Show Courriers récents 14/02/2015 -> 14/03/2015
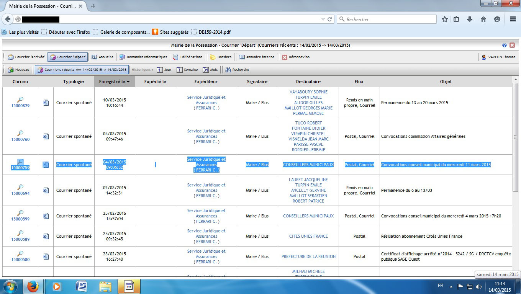This screenshot has height=294, width=521. [x=82, y=70]
